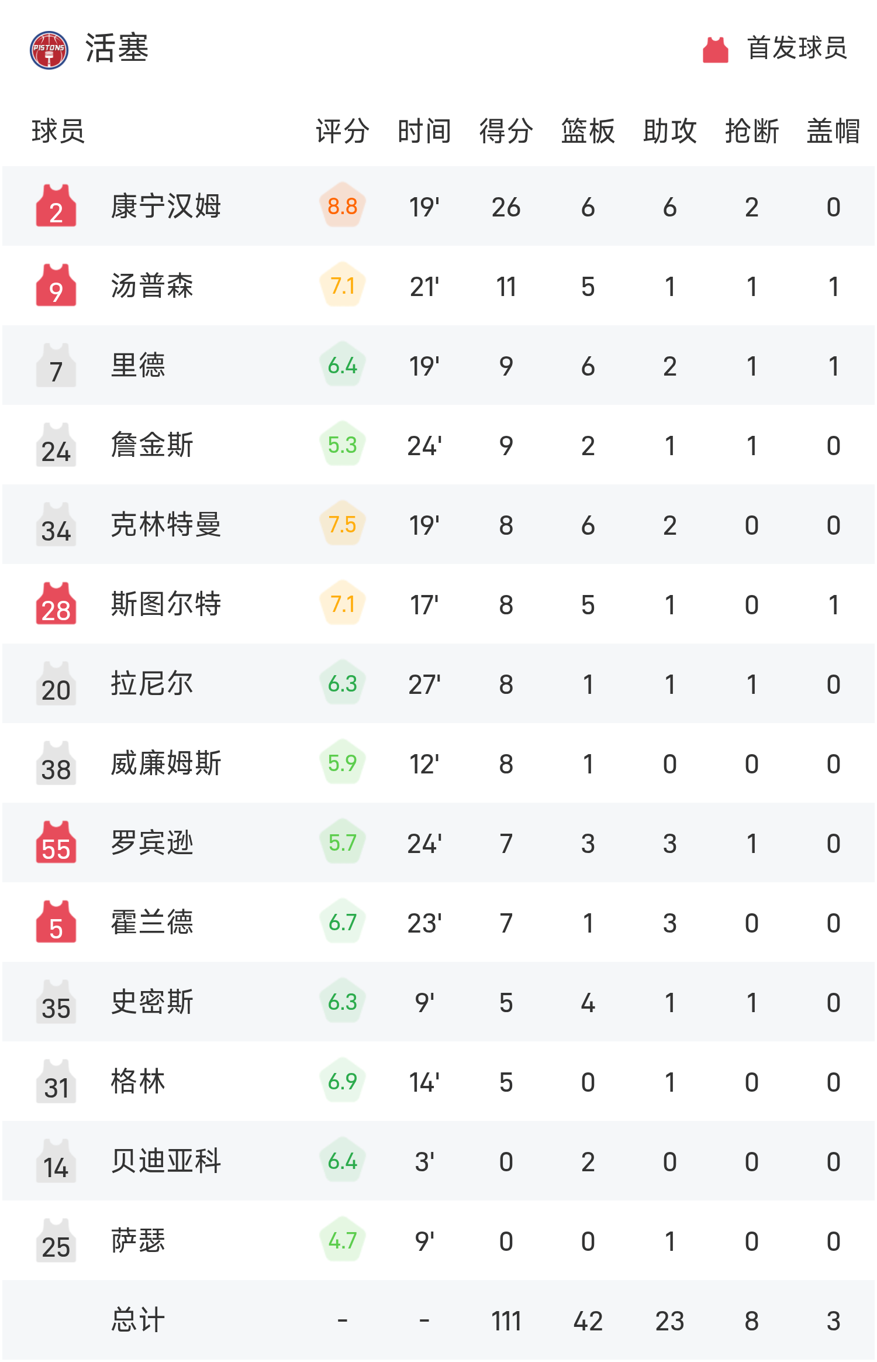Select player name 威廉姆斯

click(166, 763)
